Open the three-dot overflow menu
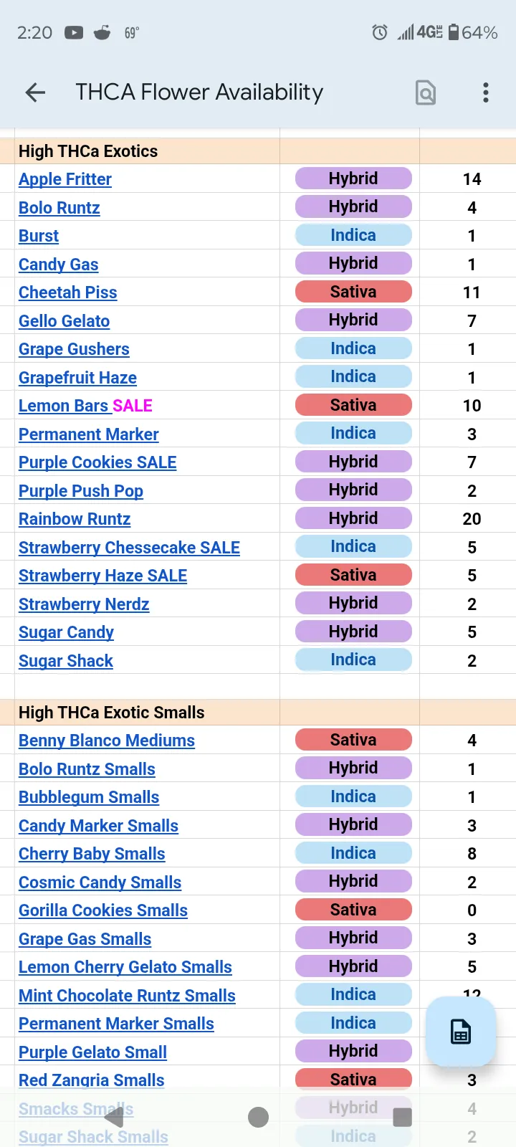Screen dimensions: 516x1147 [x=486, y=92]
